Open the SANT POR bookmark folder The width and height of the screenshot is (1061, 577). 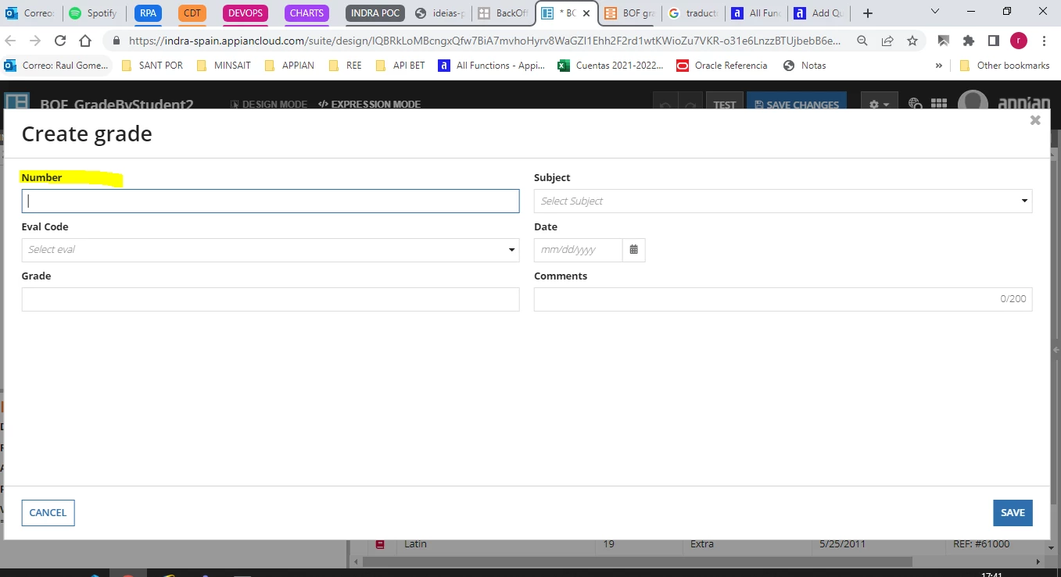(x=152, y=66)
